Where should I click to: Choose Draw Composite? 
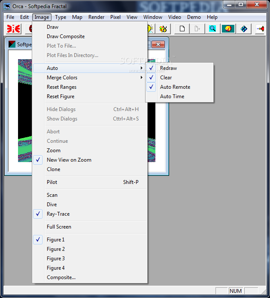90,36
